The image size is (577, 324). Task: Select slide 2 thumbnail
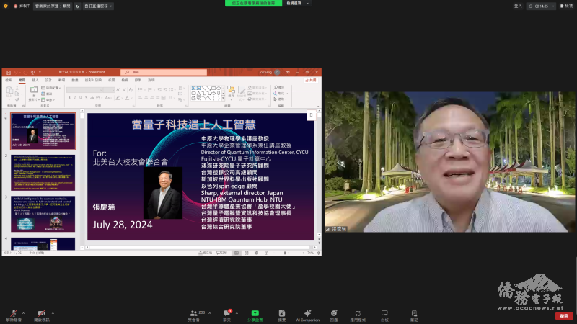coord(43,173)
